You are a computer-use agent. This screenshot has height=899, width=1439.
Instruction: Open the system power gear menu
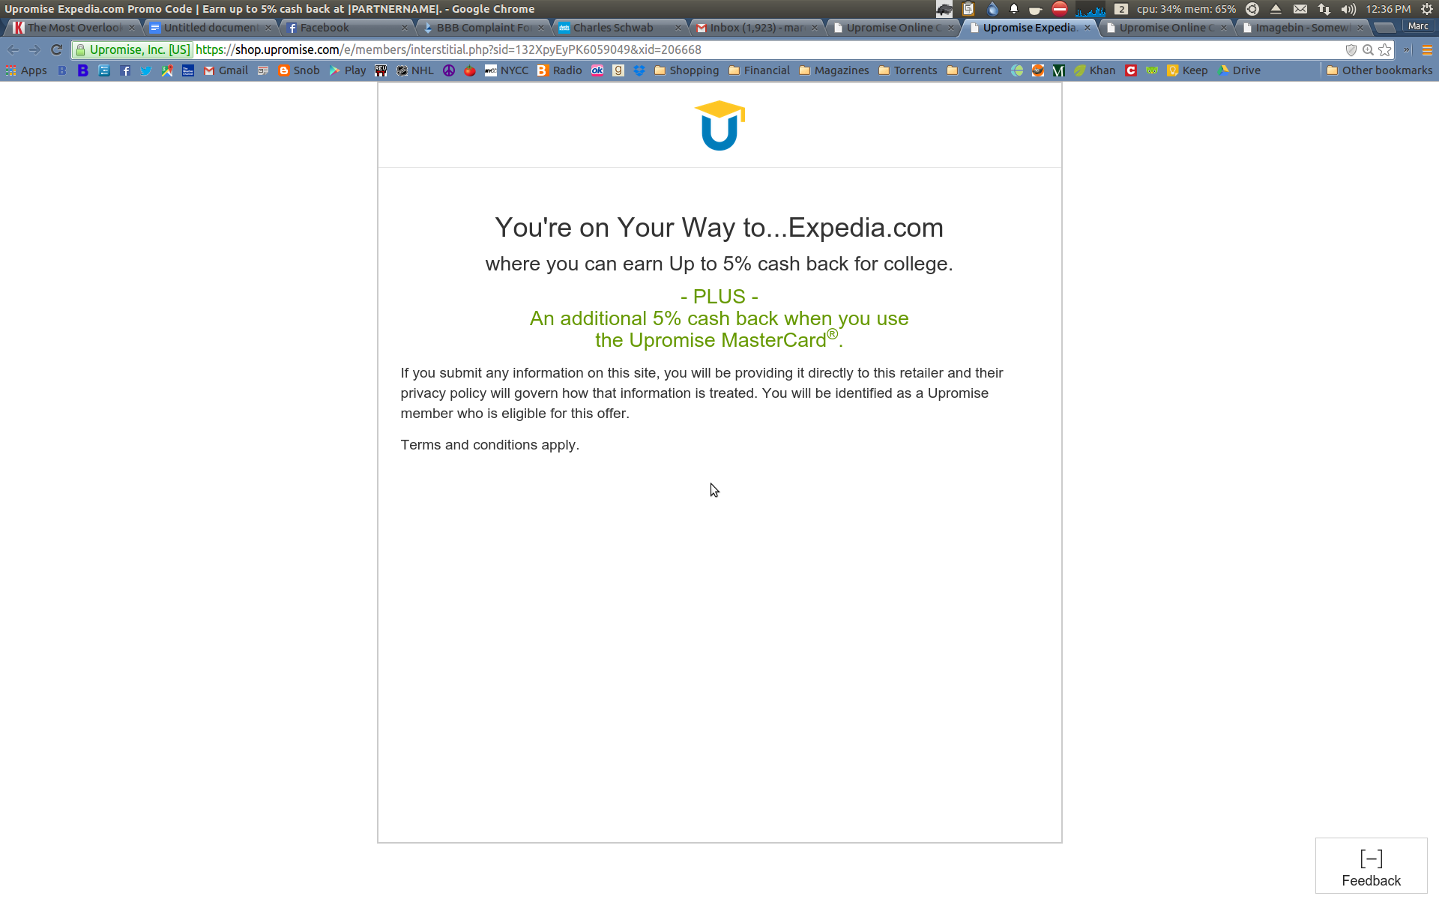click(1427, 9)
